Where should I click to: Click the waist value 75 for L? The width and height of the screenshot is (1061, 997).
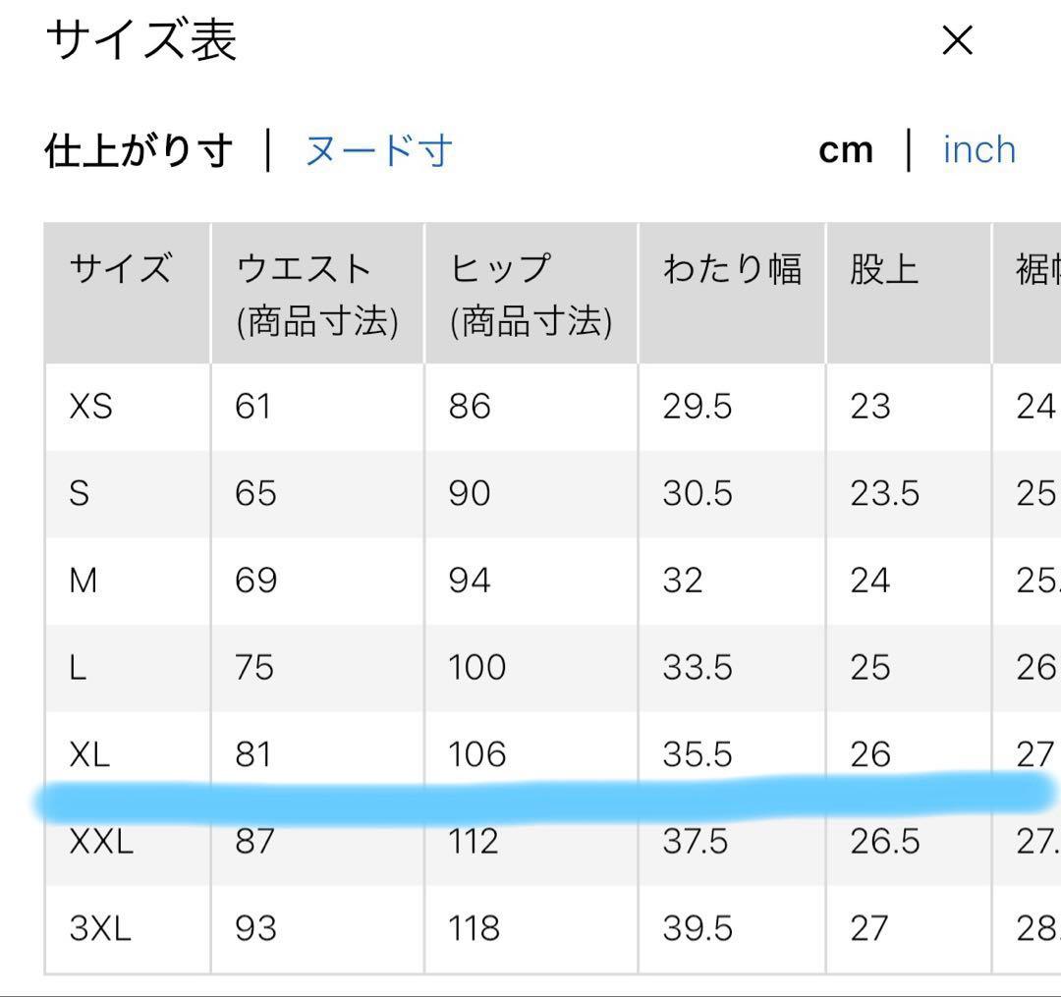click(254, 668)
